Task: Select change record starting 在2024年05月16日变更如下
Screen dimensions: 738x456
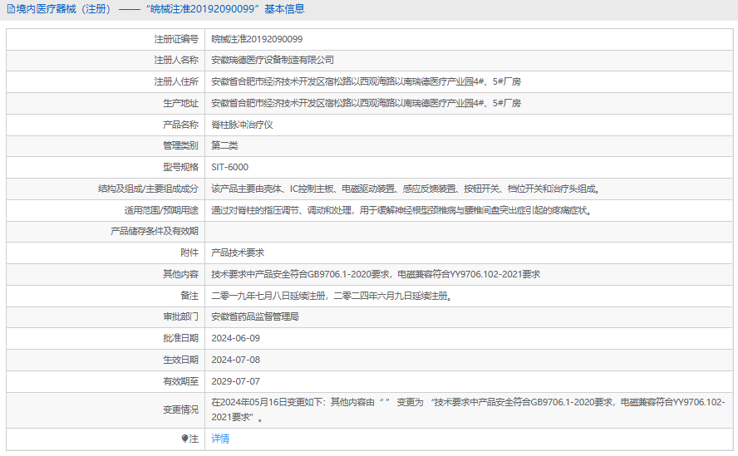Action: pos(468,409)
